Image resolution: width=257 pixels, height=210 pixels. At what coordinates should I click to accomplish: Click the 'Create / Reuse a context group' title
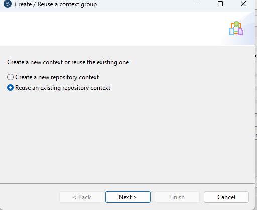[x=56, y=4]
